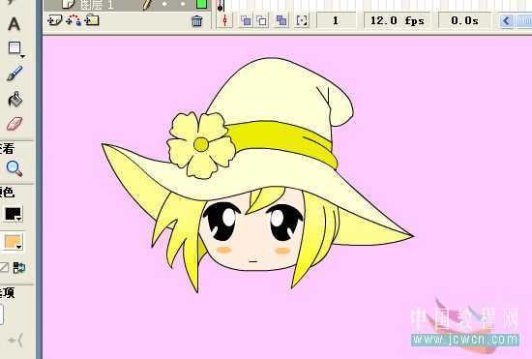Click the Insert Layer icon
The width and height of the screenshot is (532, 359).
tap(54, 20)
